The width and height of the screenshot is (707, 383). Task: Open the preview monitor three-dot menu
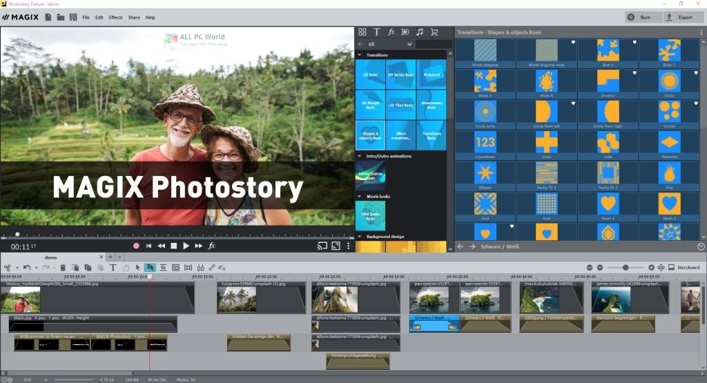click(348, 246)
